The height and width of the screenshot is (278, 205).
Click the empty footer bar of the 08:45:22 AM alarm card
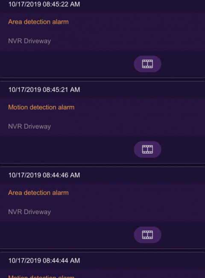(x=66, y=64)
